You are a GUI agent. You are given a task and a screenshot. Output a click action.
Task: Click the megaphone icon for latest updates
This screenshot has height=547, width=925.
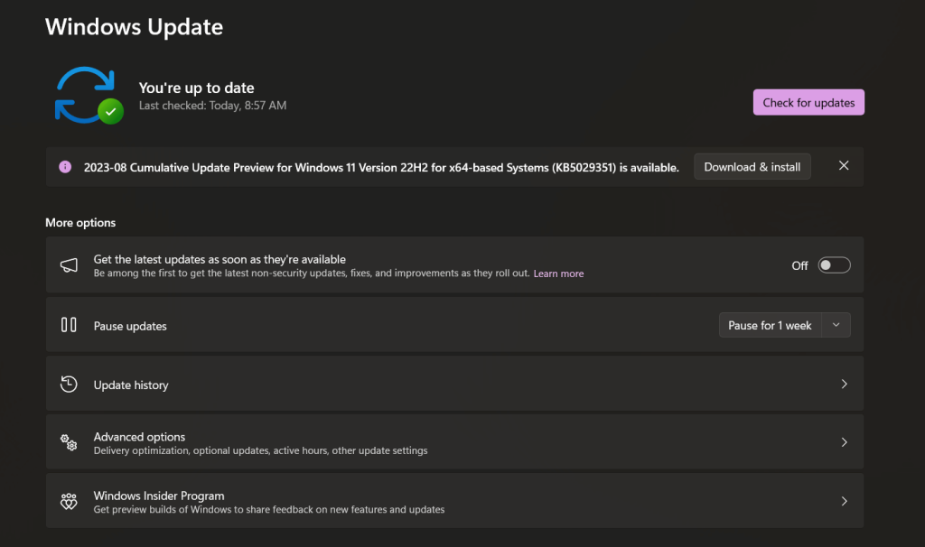pyautogui.click(x=69, y=265)
